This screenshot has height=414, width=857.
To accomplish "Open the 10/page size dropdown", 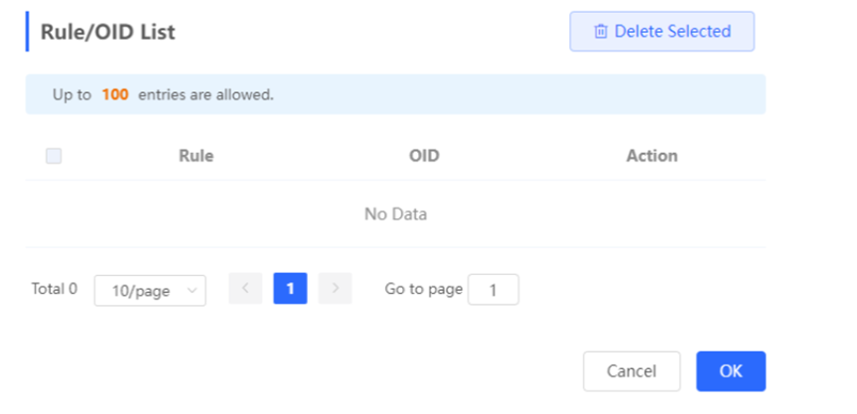I will [x=150, y=291].
